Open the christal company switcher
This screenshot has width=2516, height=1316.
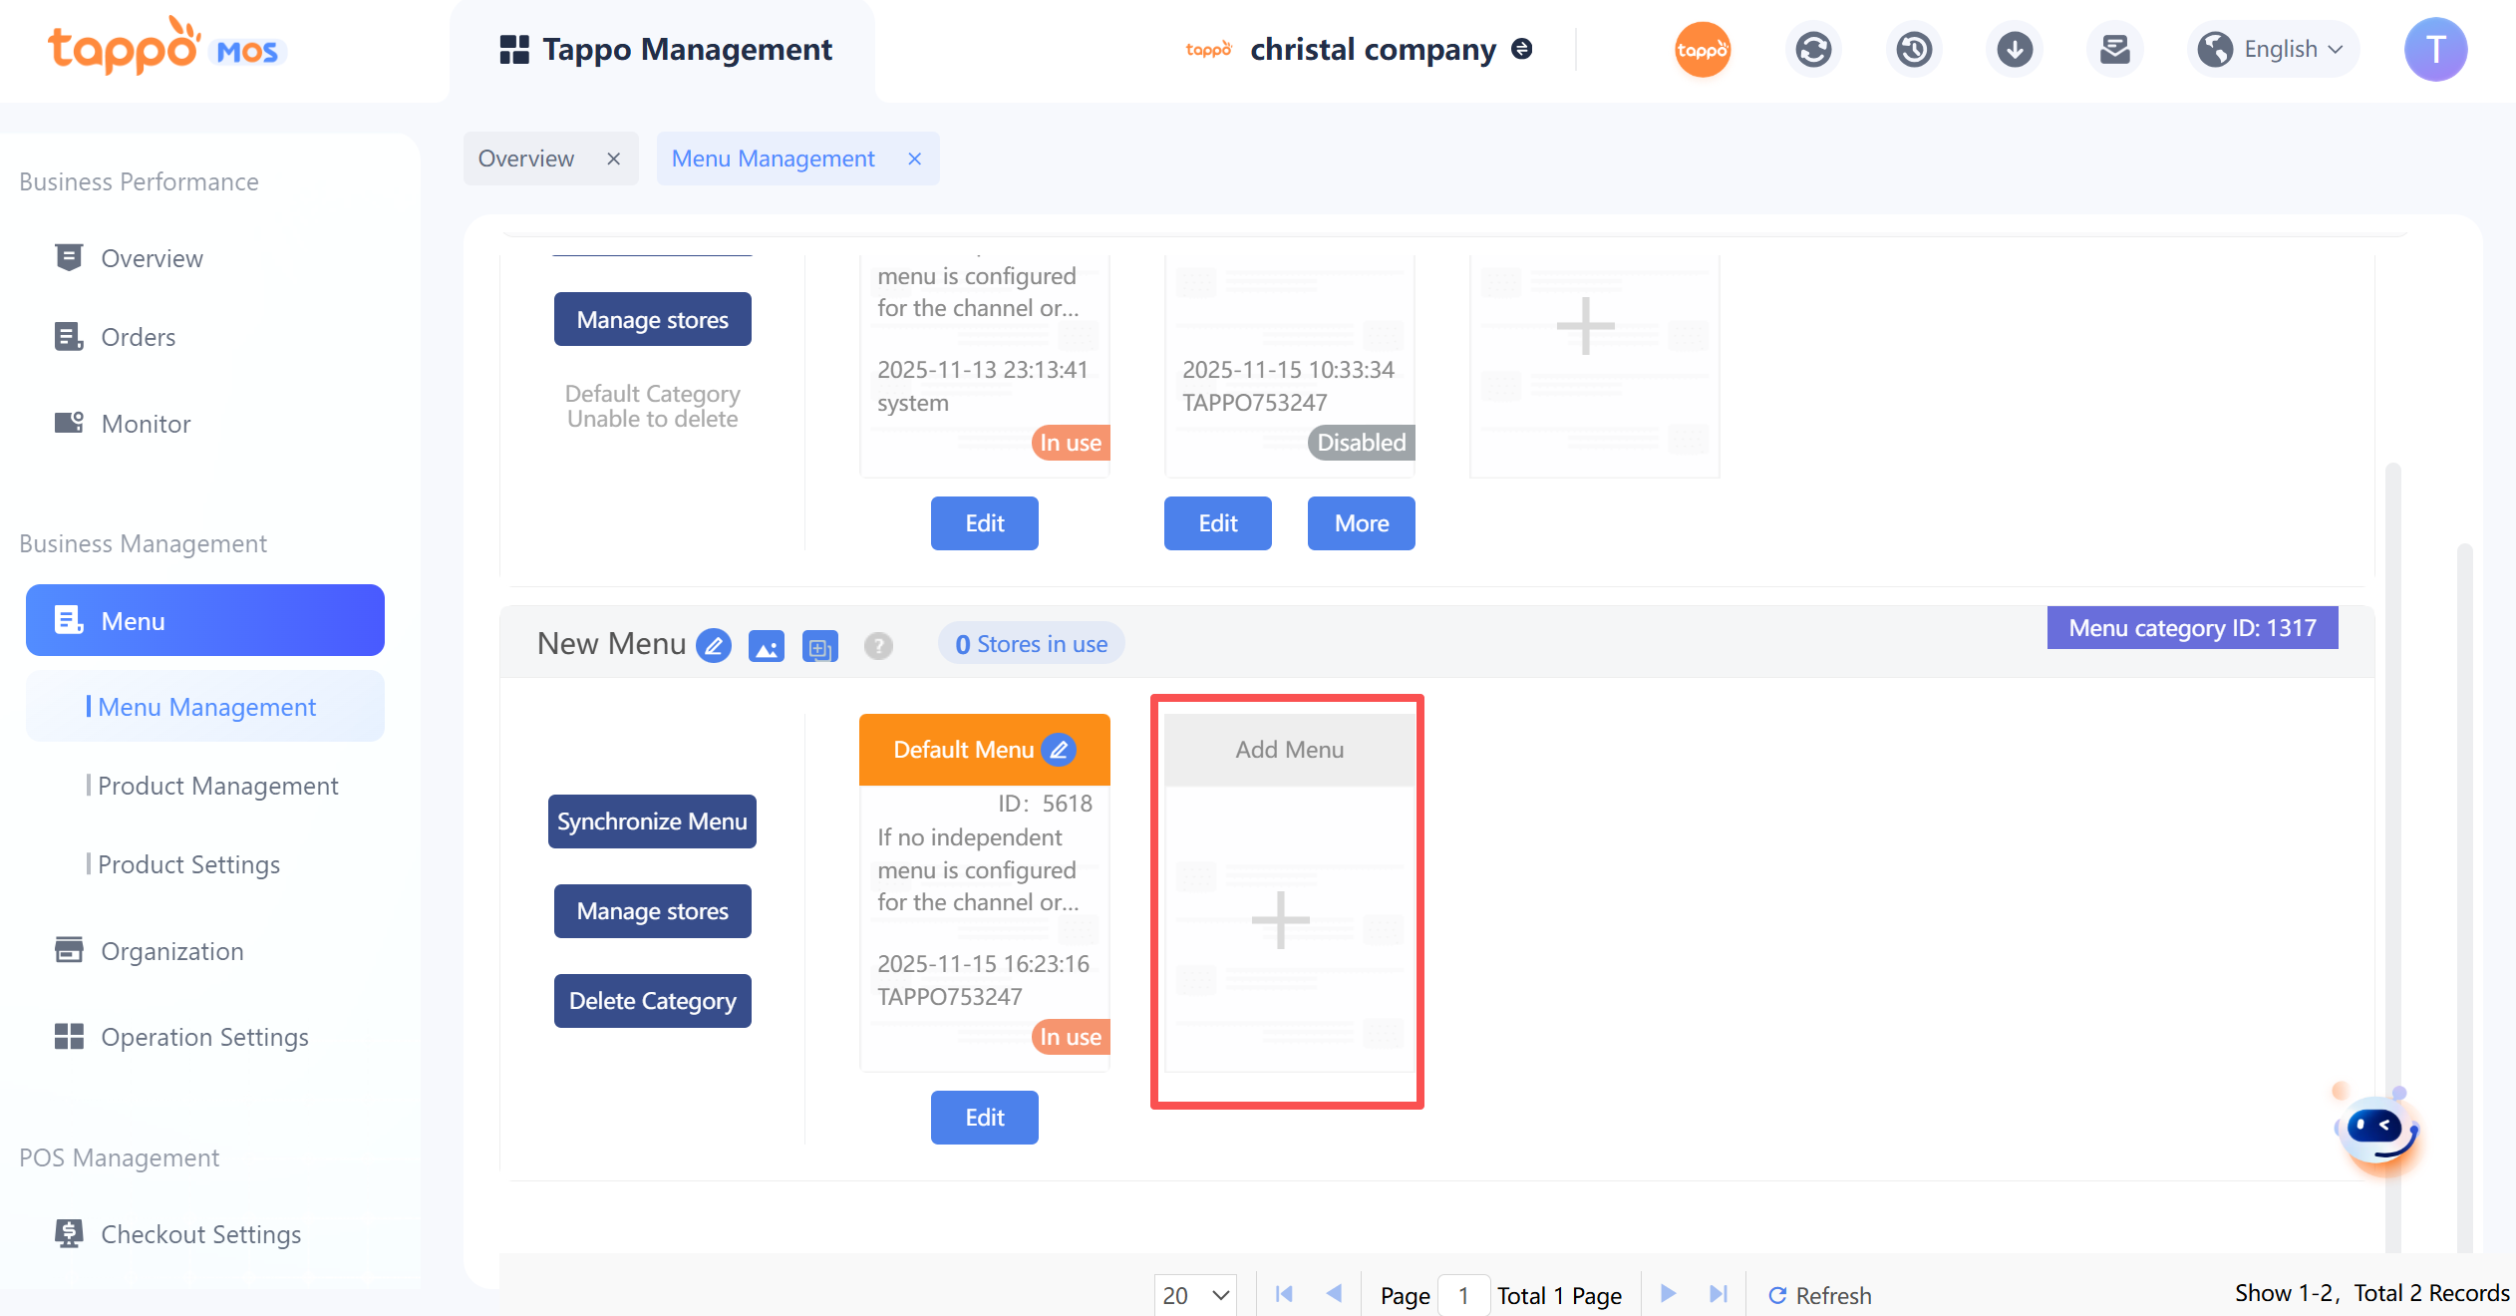[1374, 49]
